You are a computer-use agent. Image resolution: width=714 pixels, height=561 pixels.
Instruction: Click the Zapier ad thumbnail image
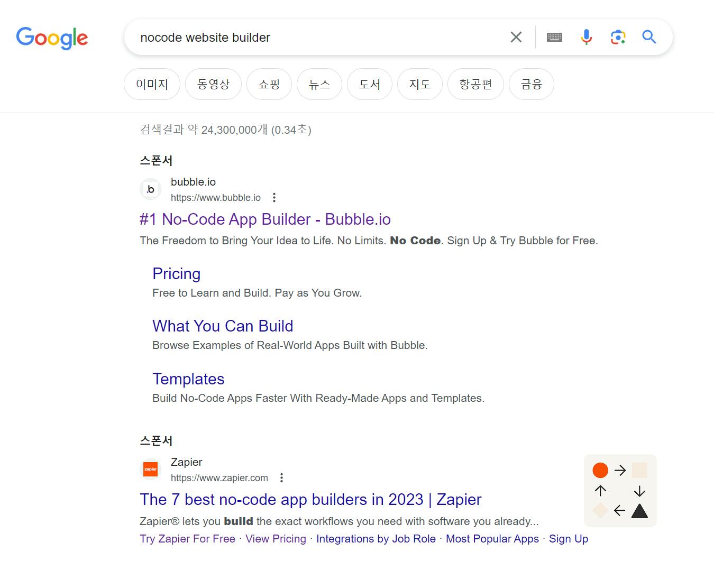[x=620, y=491]
